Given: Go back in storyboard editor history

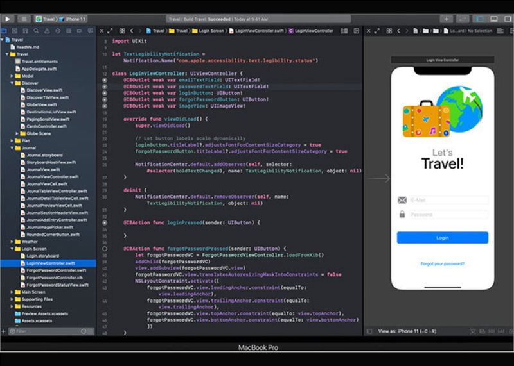Looking at the screenshot, I should pos(398,31).
